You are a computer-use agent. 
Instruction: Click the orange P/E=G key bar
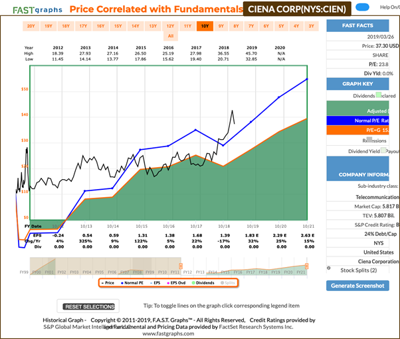(357, 130)
